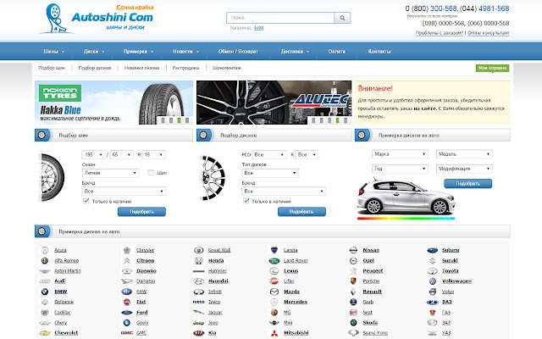This screenshot has height=339, width=542.
Task: Click the rainbow color bar under car
Action: tap(406, 219)
